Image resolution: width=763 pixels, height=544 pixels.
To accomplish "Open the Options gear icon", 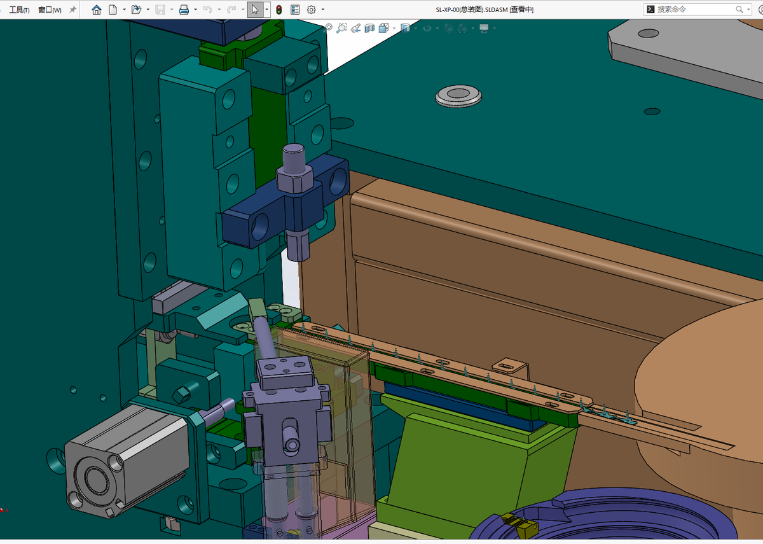I will [x=312, y=10].
